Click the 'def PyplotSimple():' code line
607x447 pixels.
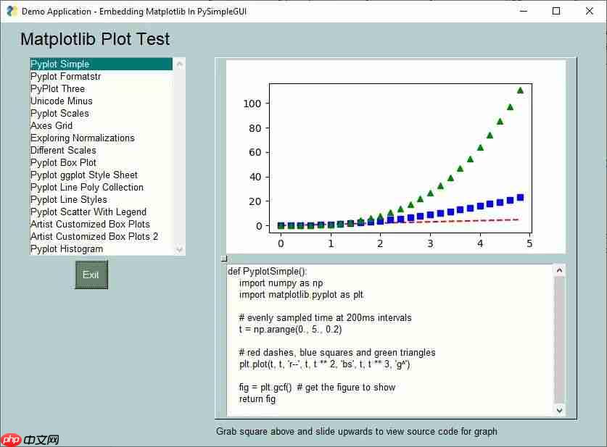pos(267,271)
